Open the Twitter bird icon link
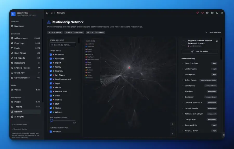 pyautogui.click(x=207, y=13)
